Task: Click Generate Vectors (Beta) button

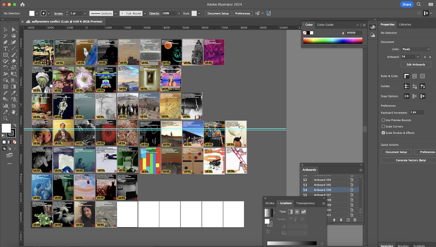Action: click(411, 160)
